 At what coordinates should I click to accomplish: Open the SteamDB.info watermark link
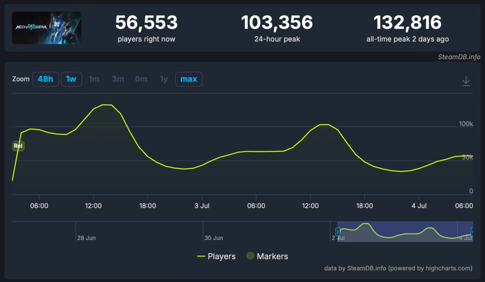[x=459, y=57]
